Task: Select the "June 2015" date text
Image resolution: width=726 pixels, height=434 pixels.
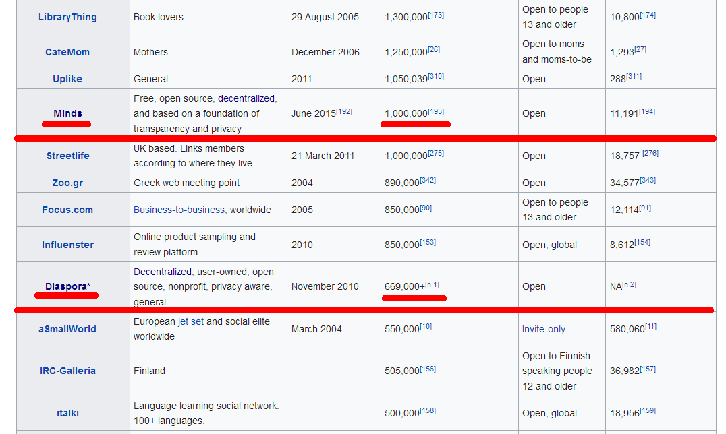Action: point(314,114)
